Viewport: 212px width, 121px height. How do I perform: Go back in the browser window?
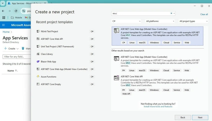click(x=3, y=11)
